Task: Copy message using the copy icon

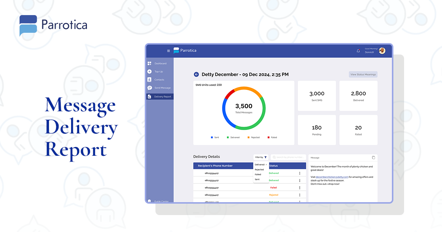Action: (373, 158)
